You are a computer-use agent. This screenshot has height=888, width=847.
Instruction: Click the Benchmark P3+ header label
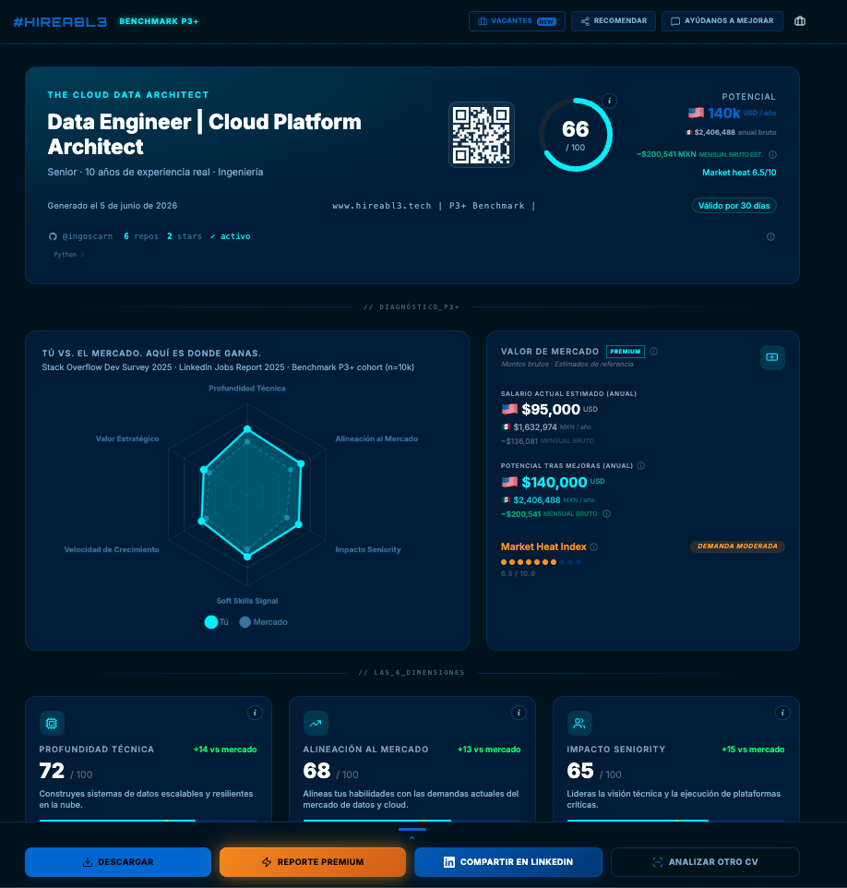click(x=159, y=21)
